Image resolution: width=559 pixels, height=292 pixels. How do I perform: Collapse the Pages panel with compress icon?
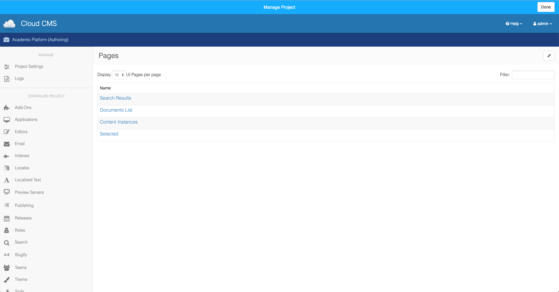pyautogui.click(x=549, y=56)
